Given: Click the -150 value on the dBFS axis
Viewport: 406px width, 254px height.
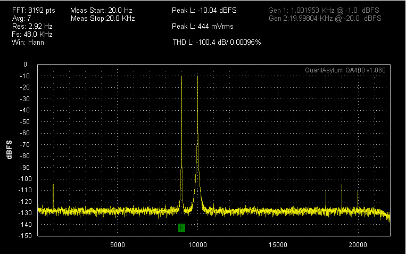Looking at the screenshot, I should coord(25,236).
